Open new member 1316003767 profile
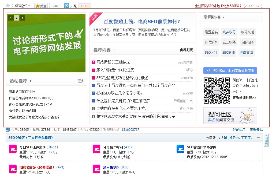 [x=130, y=130]
